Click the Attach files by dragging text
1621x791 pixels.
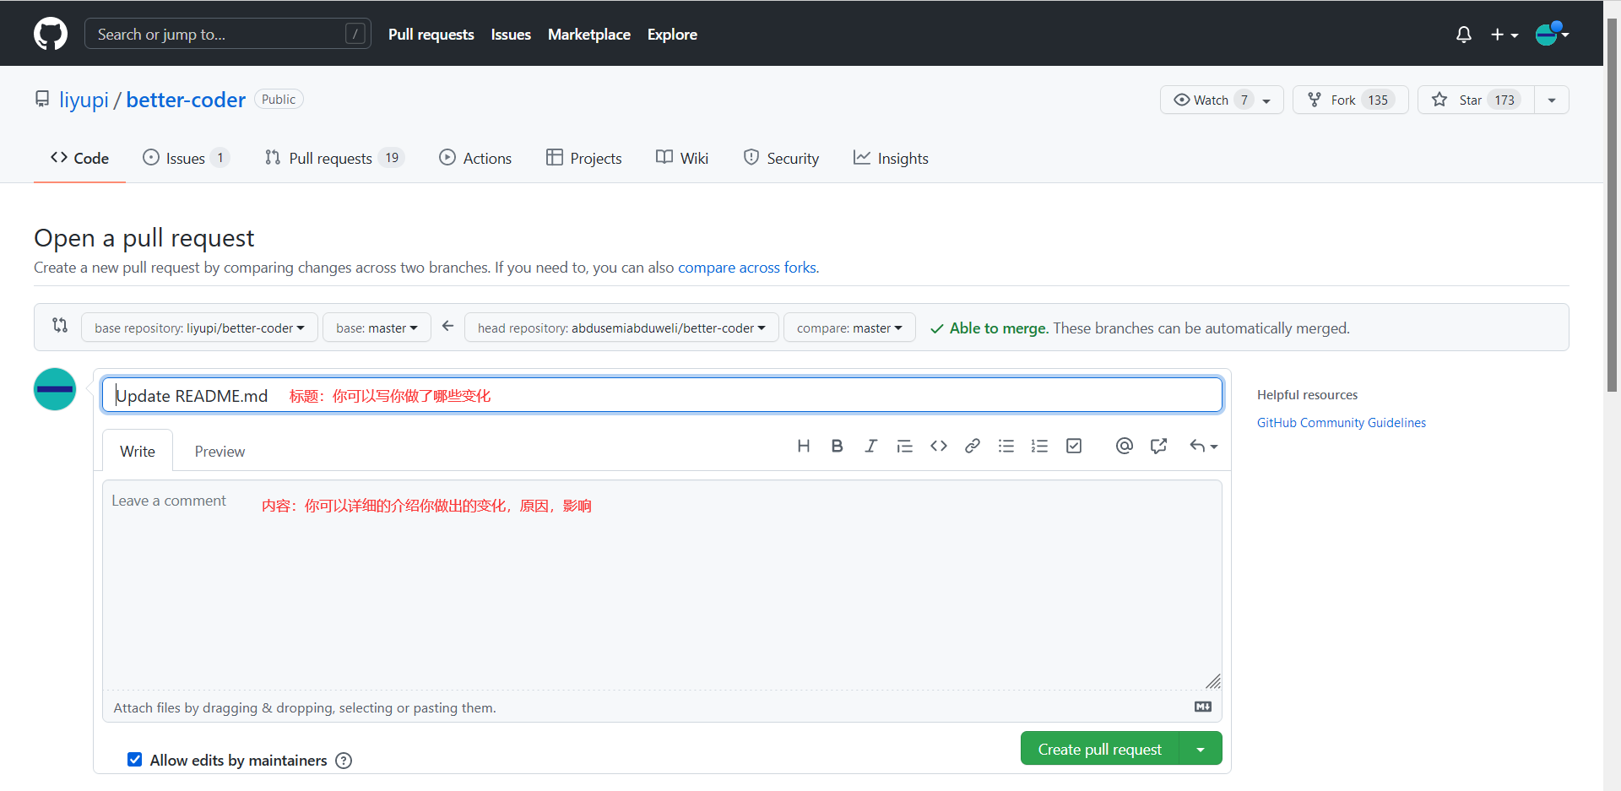tap(305, 707)
